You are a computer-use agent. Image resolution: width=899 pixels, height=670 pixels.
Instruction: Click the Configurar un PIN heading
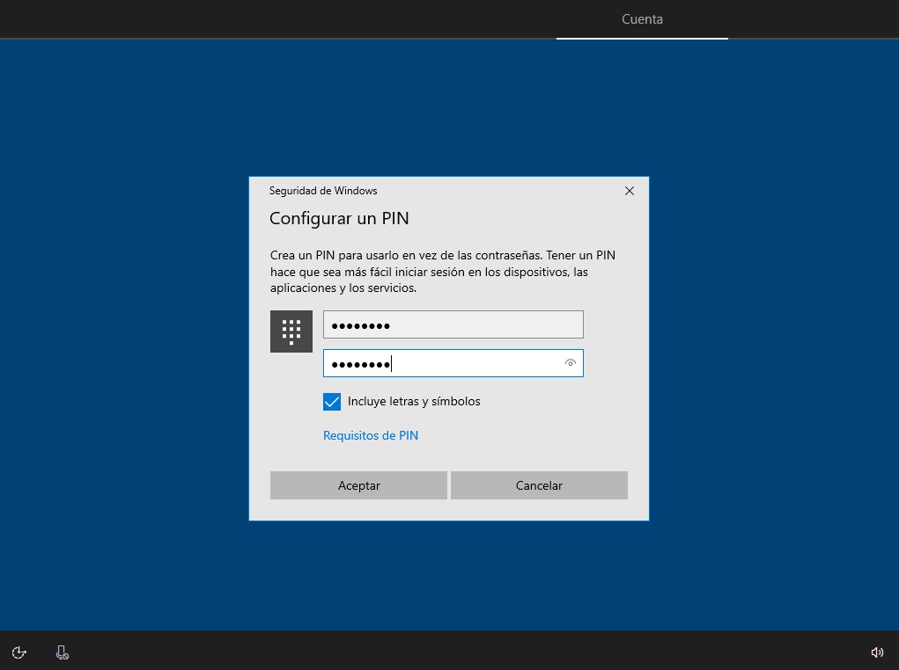(x=339, y=218)
